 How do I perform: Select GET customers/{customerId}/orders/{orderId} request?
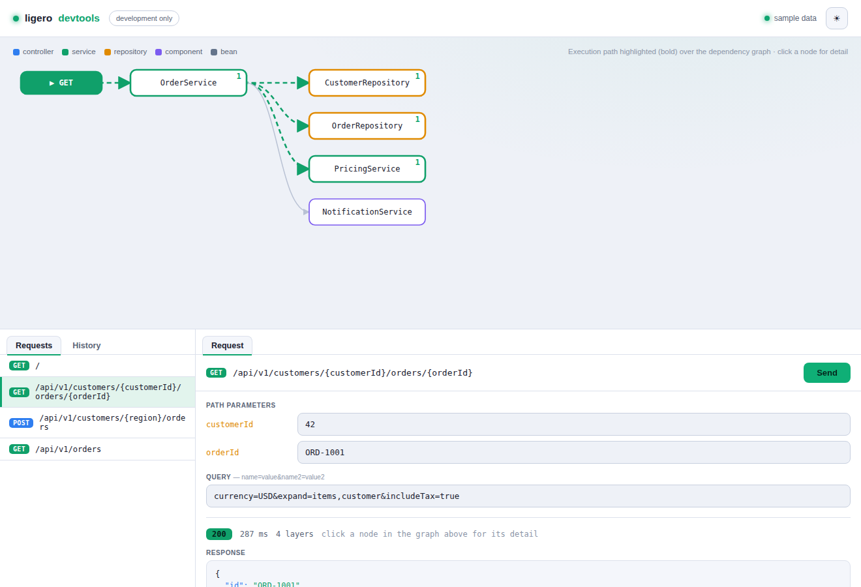click(x=98, y=392)
